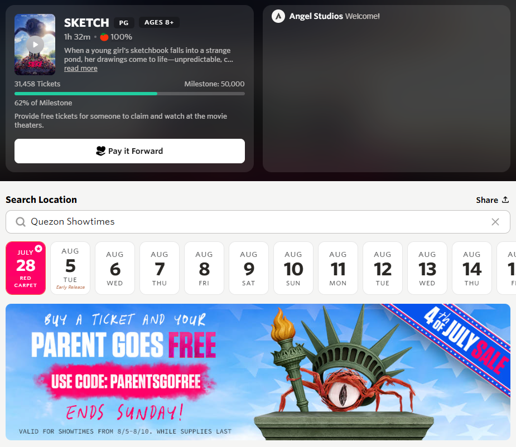516x447 pixels.
Task: Click the Rotten Tomatoes score icon
Action: 104,37
